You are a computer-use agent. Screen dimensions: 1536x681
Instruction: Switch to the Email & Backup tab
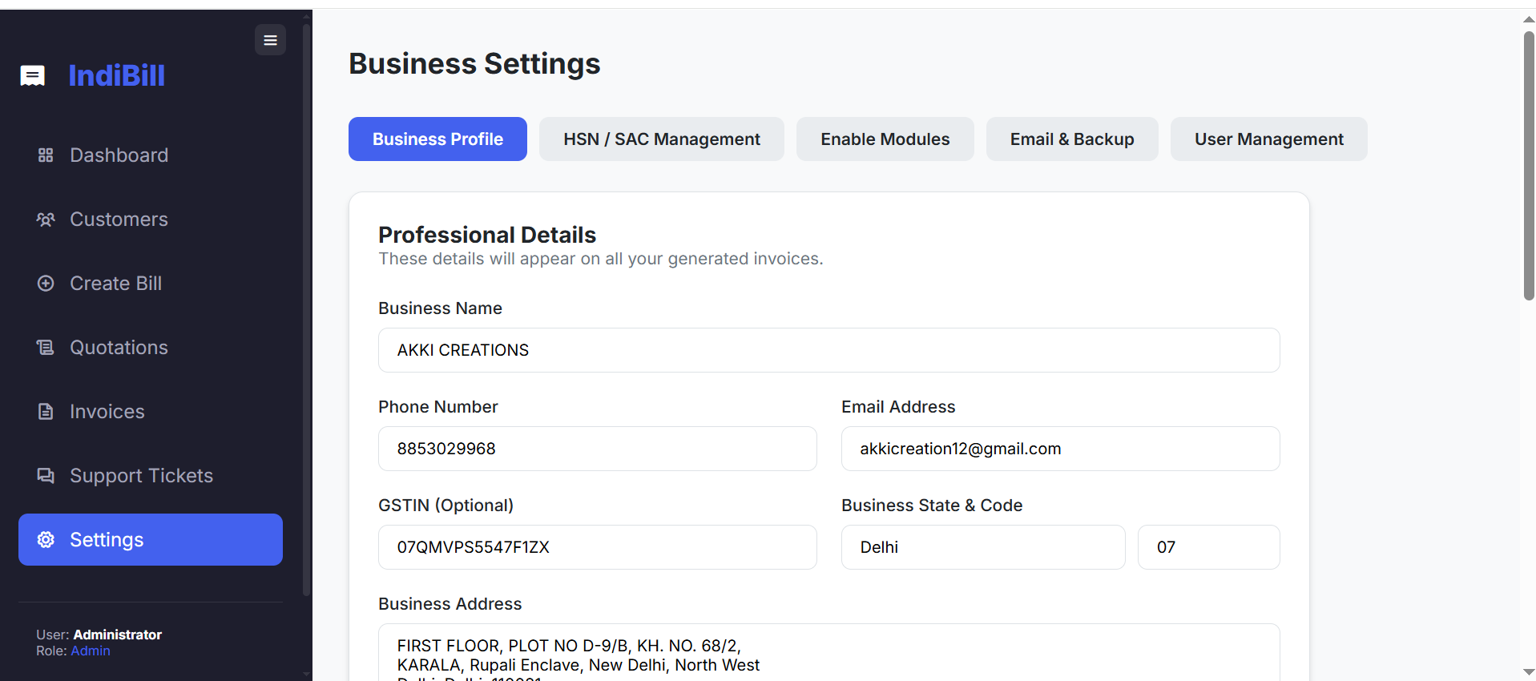(1072, 139)
